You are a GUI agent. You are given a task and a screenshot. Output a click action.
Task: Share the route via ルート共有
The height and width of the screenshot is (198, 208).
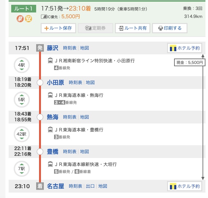pos(132,28)
